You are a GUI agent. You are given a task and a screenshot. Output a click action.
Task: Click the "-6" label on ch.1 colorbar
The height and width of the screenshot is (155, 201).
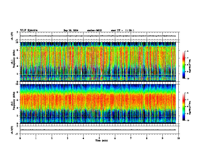(x=187, y=51)
